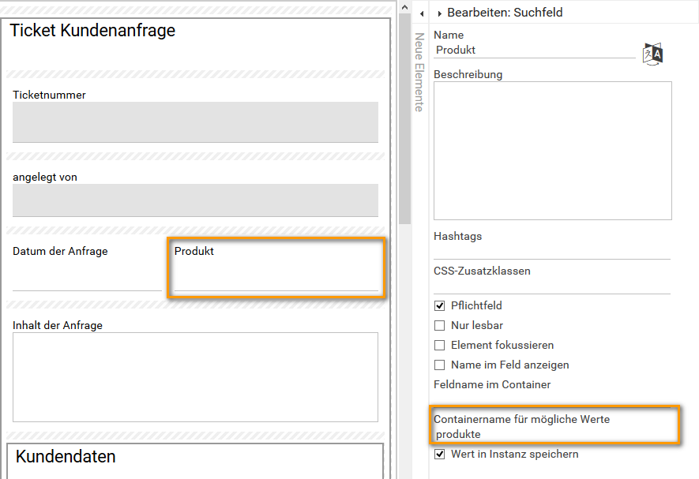Open the translation icon beside the Name field
This screenshot has height=479, width=699.
652,54
